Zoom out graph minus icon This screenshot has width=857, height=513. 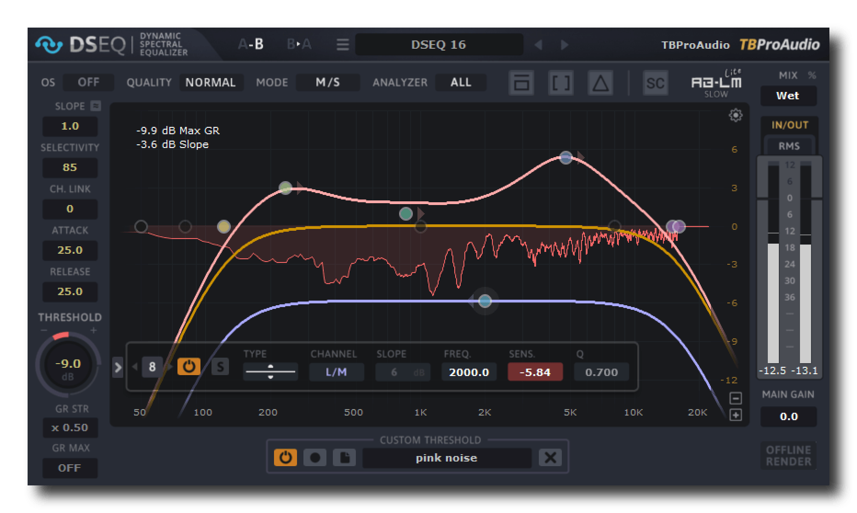point(736,398)
